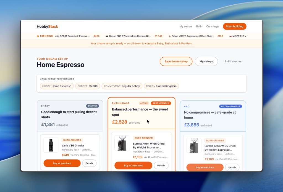View Details for Enthusiast Eureka Atom
The image size is (283, 192).
tap(161, 165)
